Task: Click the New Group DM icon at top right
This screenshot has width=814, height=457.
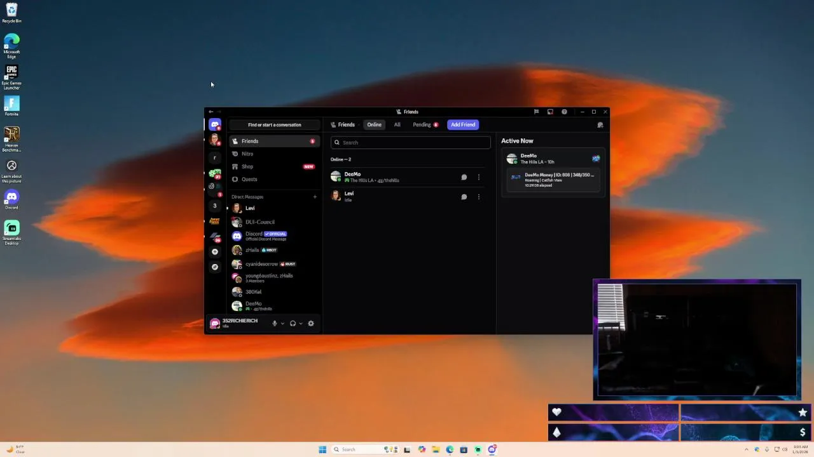Action: (x=600, y=125)
